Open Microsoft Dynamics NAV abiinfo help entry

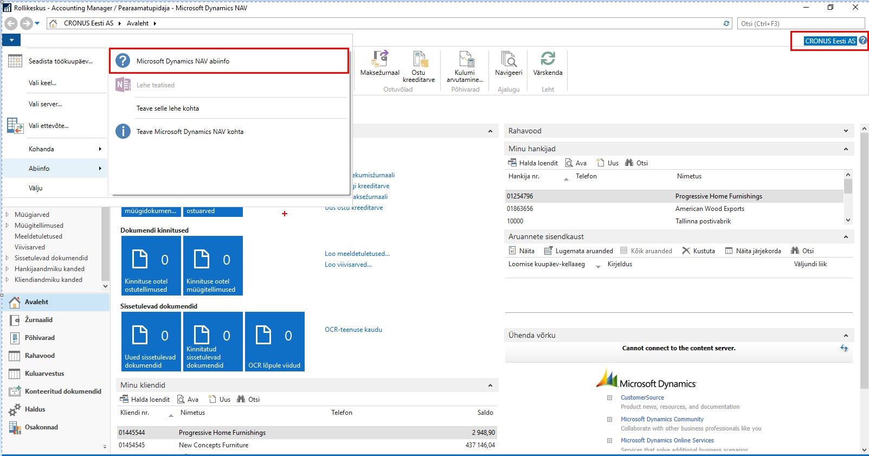click(x=229, y=61)
